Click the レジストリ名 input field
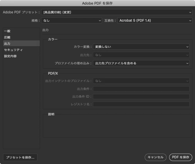Screen dimensions: 195x164 [x=141, y=104]
